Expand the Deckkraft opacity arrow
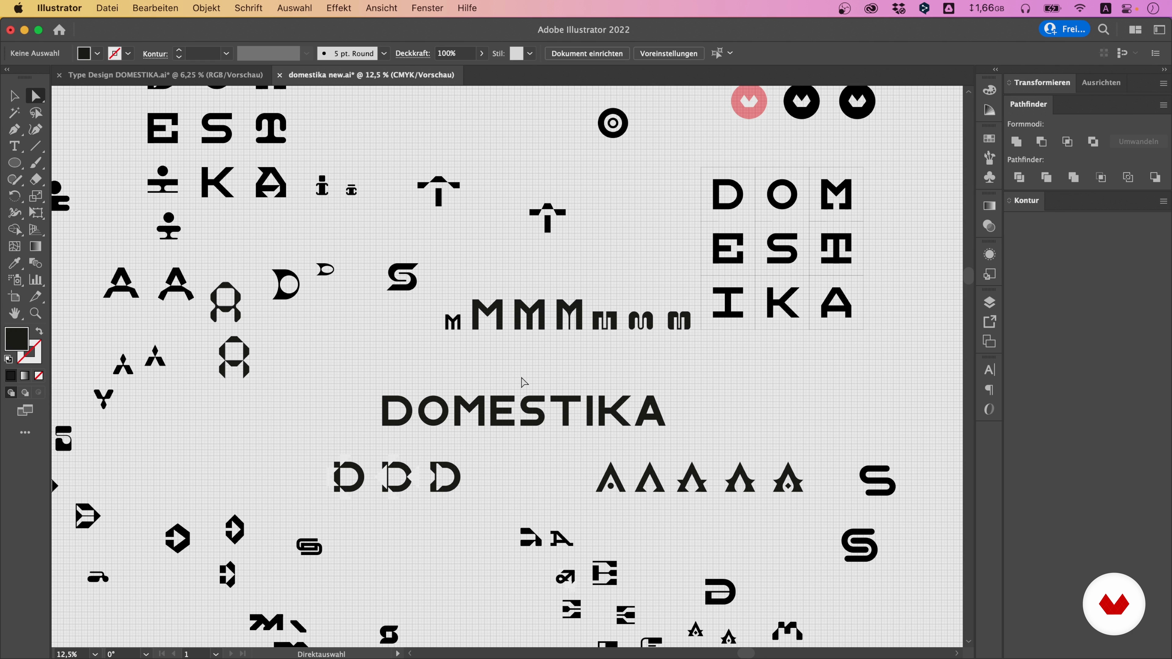The width and height of the screenshot is (1172, 659). point(481,54)
